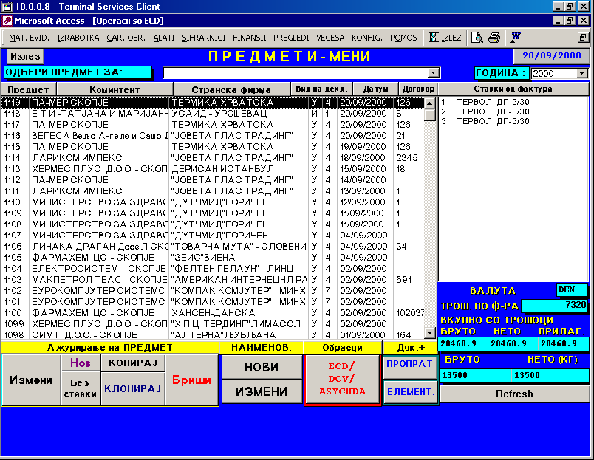
Task: Open the ГОДИНА year dropdown
Action: (582, 74)
